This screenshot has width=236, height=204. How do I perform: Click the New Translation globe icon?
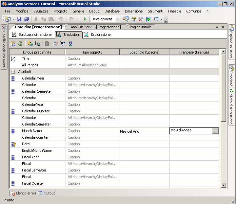coord(30,44)
